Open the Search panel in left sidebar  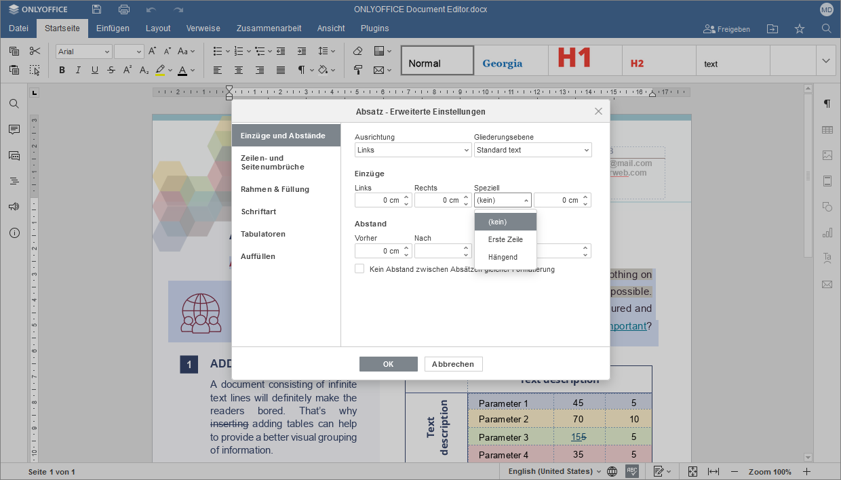(14, 104)
